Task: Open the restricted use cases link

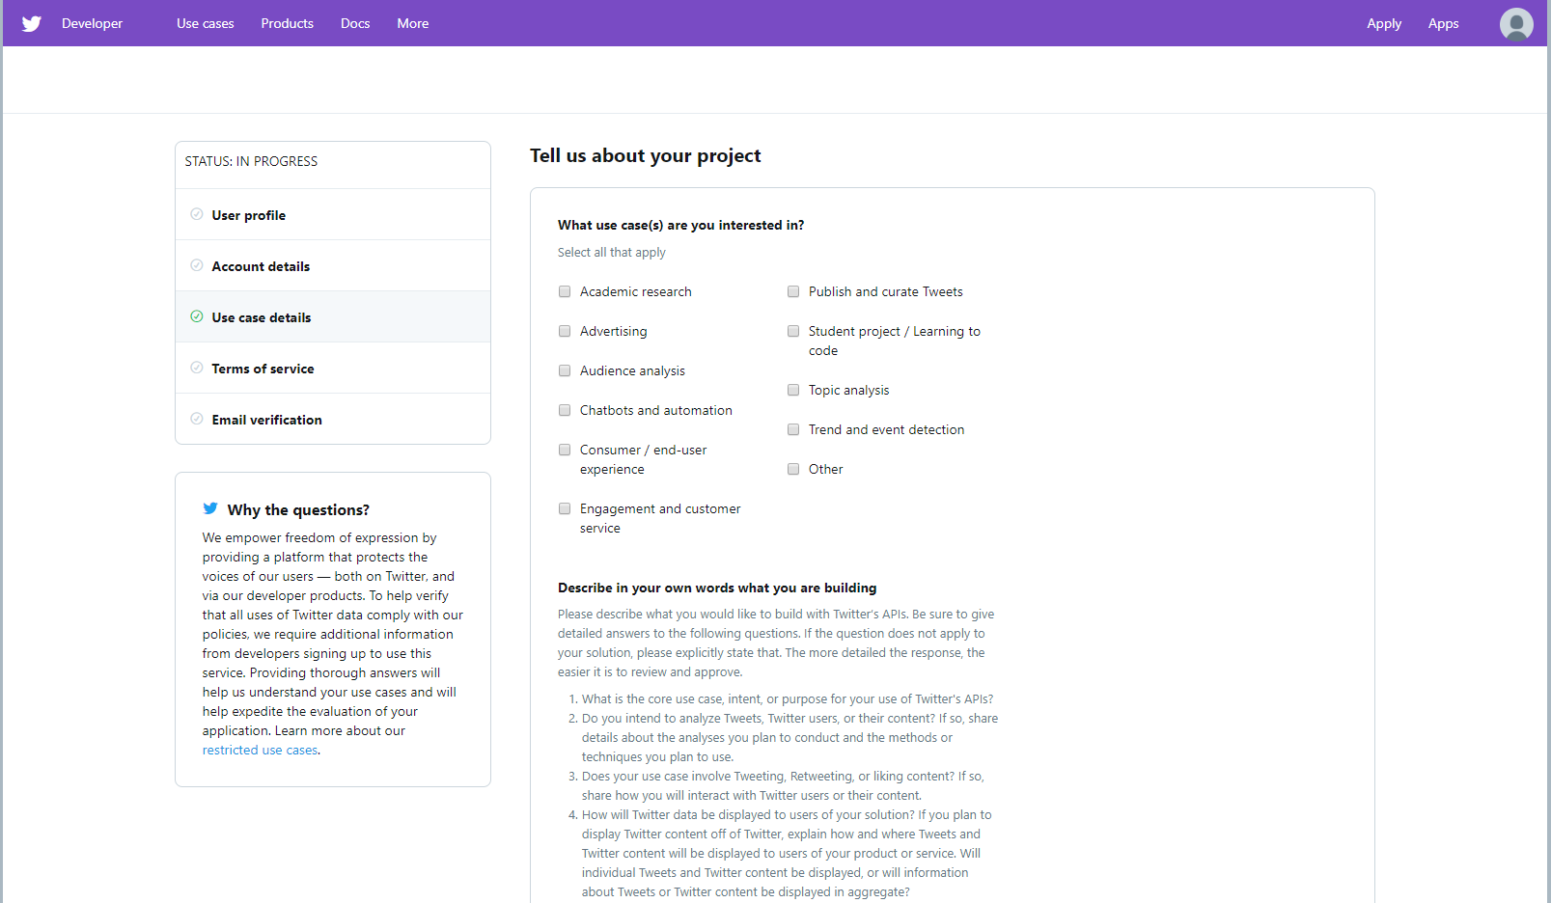Action: coord(260,751)
